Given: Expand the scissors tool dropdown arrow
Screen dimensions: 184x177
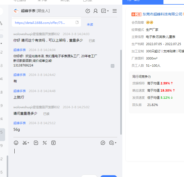Looking at the screenshot, I should pyautogui.click(x=29, y=143).
